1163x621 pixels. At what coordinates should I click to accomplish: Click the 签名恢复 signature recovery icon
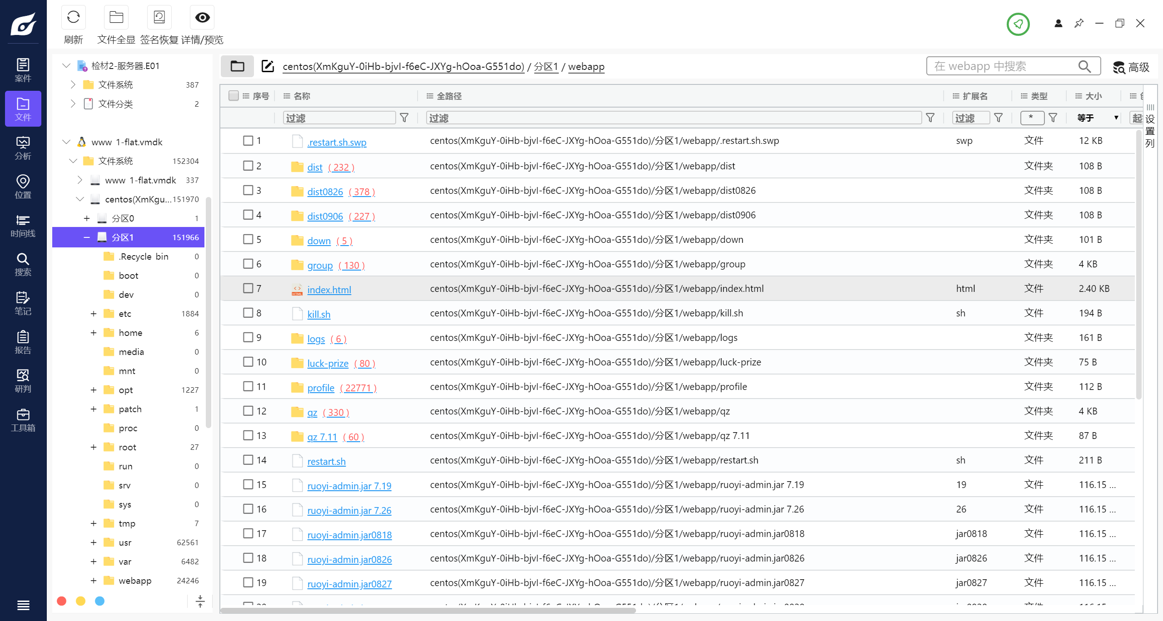click(x=159, y=18)
